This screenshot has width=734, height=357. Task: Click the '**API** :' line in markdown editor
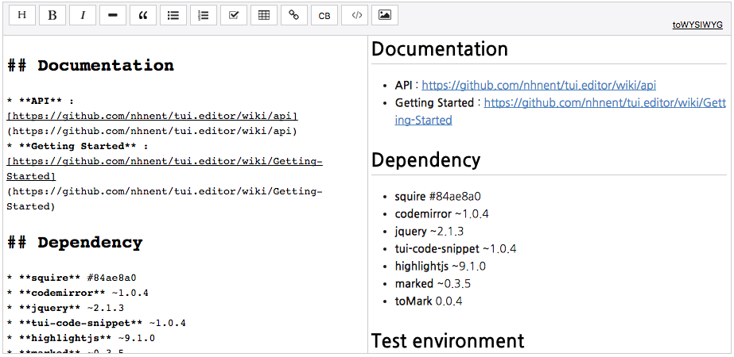[41, 101]
